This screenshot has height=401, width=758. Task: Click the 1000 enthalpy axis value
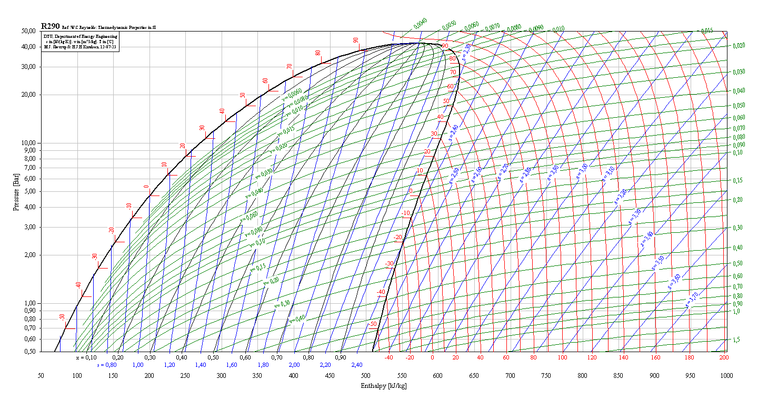[x=726, y=376]
